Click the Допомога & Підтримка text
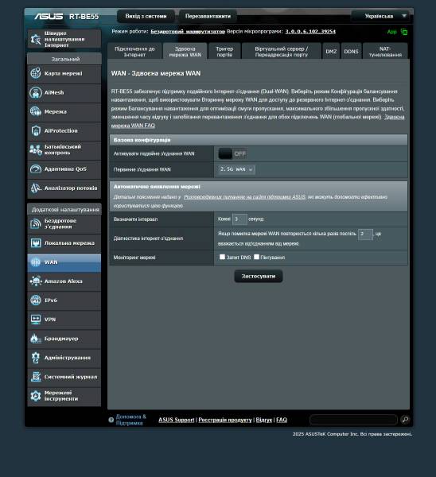This screenshot has height=477, width=436. 131,420
